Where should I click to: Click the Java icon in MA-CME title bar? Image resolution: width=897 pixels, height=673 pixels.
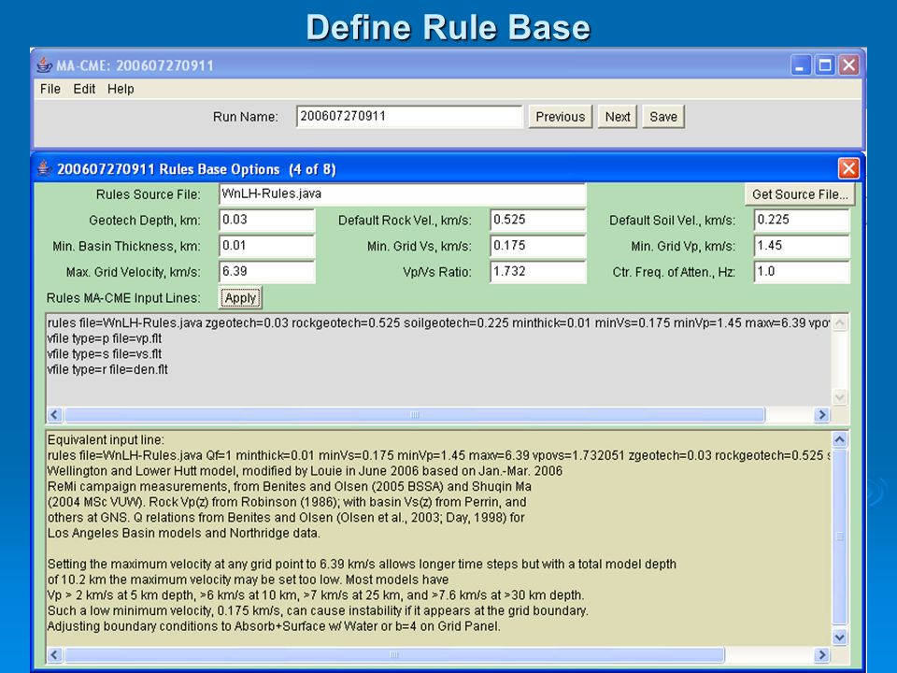click(x=44, y=65)
